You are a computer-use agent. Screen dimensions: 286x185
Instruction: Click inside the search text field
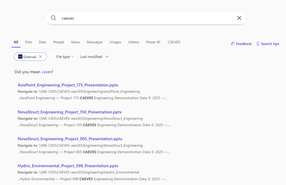(x=145, y=18)
